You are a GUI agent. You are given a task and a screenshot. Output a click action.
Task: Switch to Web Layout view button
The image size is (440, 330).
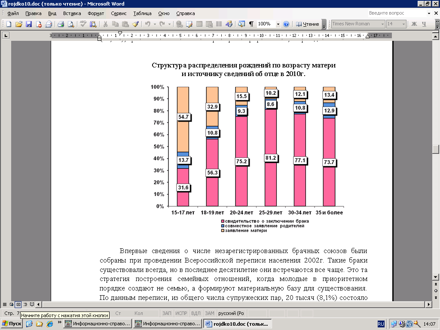(12, 304)
